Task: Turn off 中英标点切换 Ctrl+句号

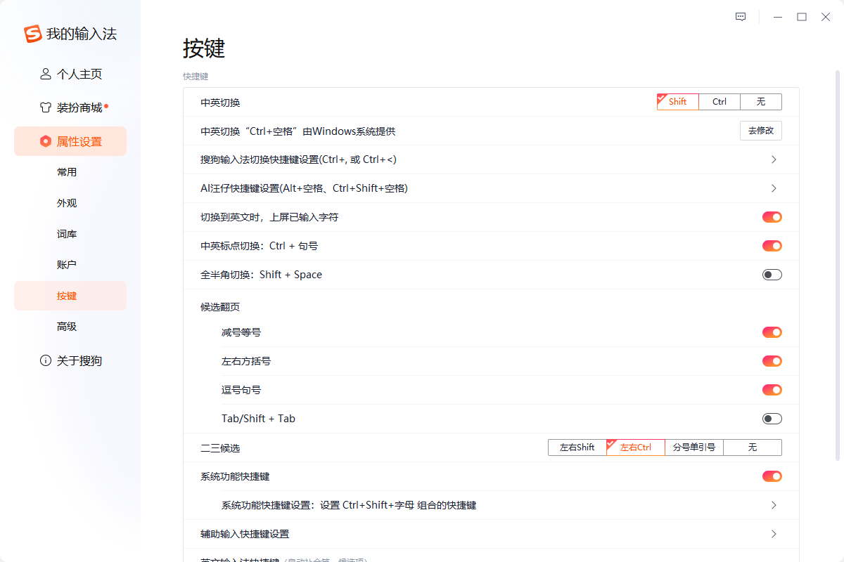Action: point(772,245)
